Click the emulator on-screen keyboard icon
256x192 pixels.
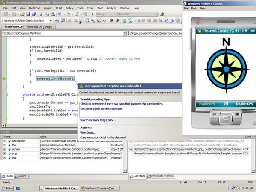226,104
